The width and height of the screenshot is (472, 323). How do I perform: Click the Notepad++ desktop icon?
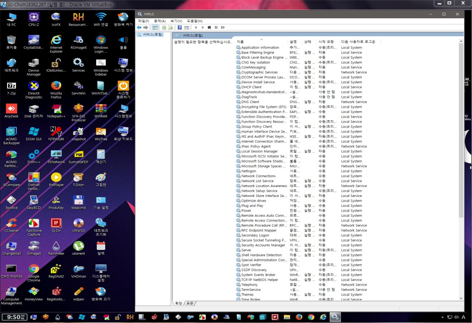pyautogui.click(x=56, y=111)
